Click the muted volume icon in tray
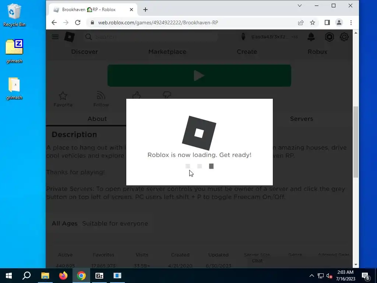377x283 pixels. [329, 276]
